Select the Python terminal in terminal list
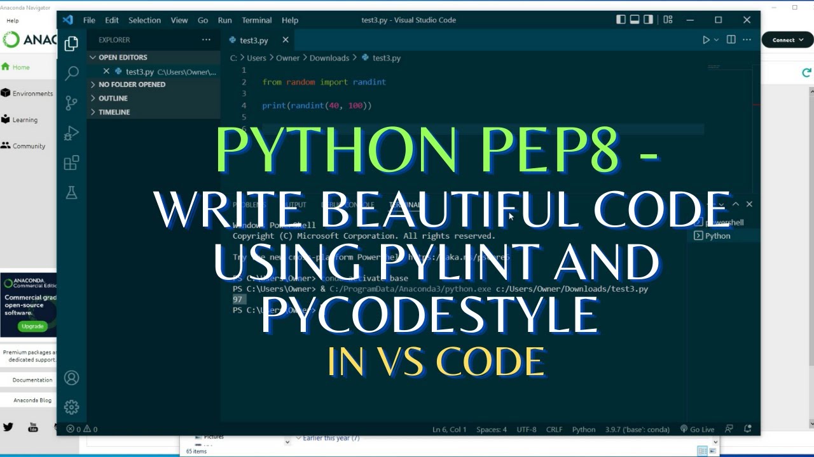This screenshot has height=457, width=814. point(724,235)
